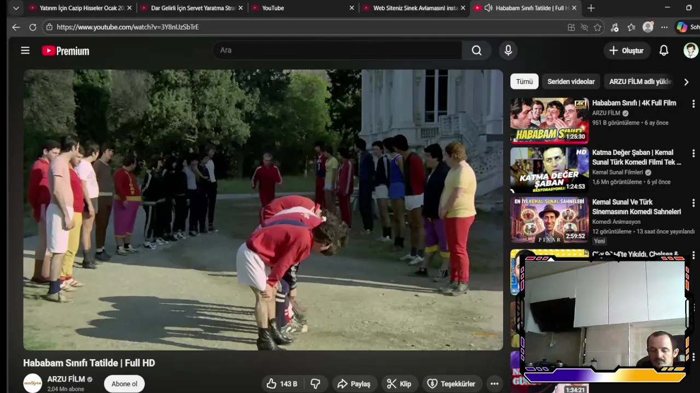Screen dimensions: 700x393
Task: Open ARZU FİLM channel avatar
Action: click(x=32, y=383)
